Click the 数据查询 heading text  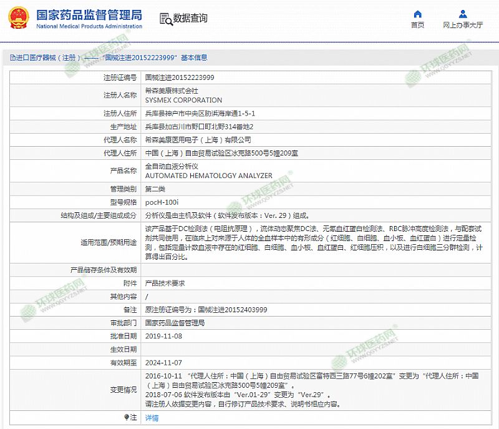tap(191, 19)
